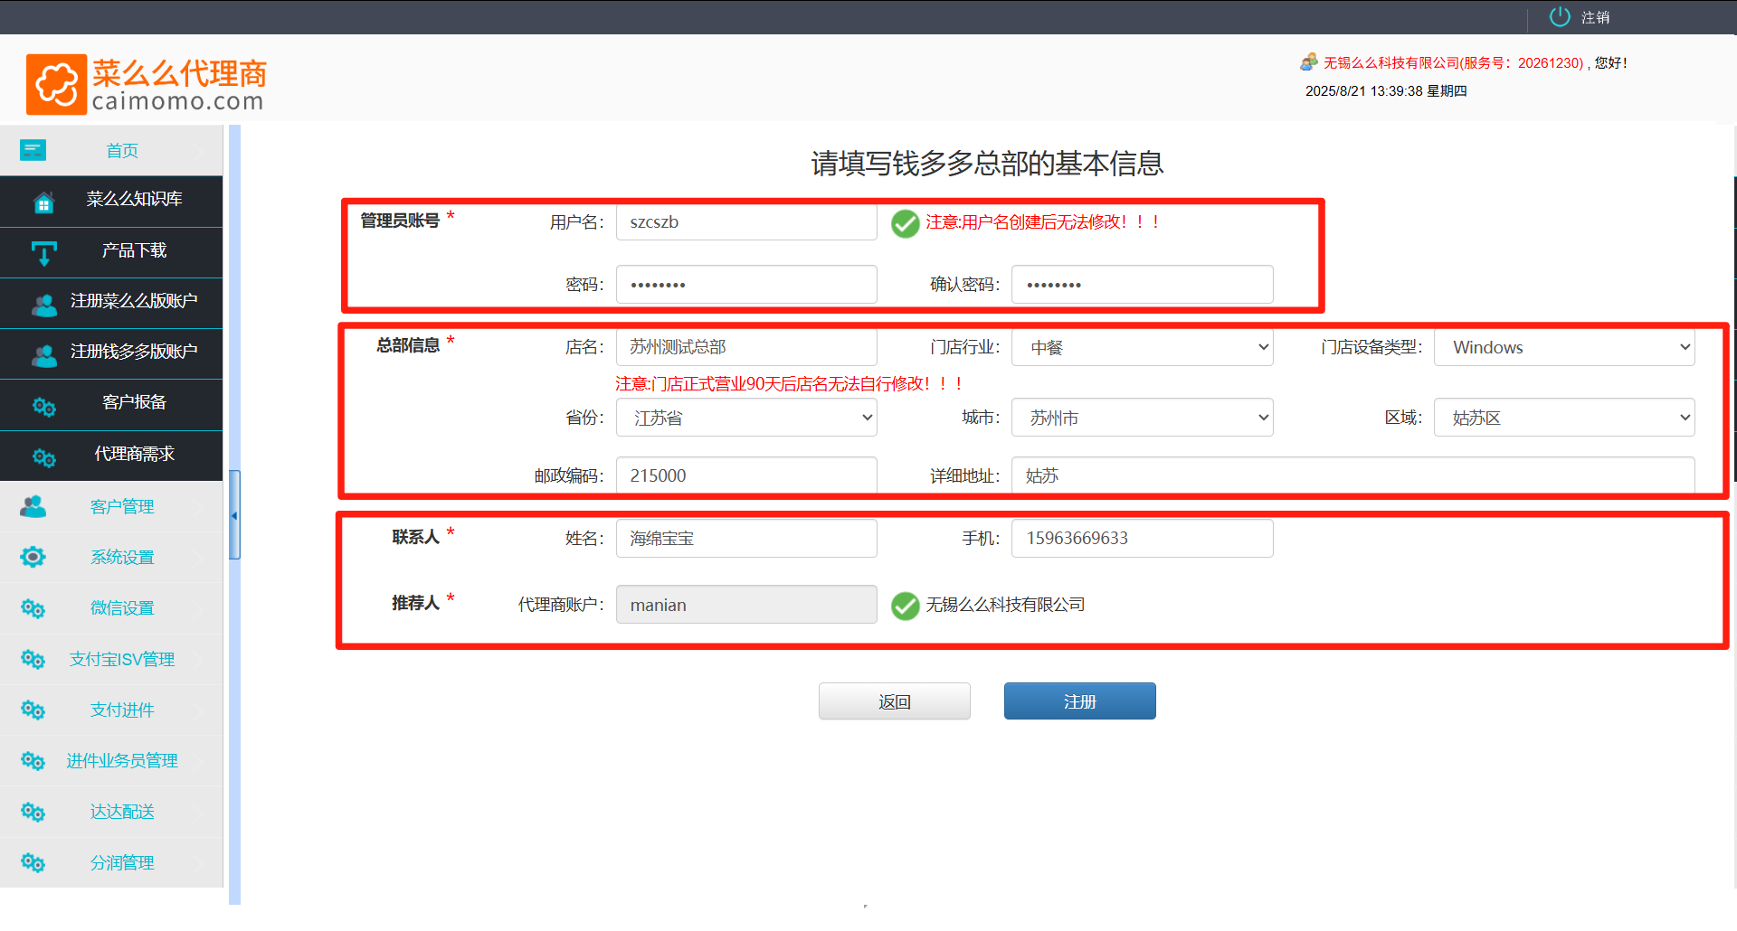Viewport: 1737px width, 931px height.
Task: Click the 店名 input field
Action: tap(746, 347)
